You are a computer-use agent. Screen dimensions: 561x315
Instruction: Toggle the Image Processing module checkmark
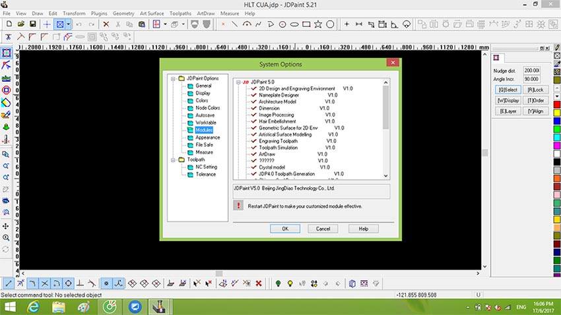click(254, 115)
